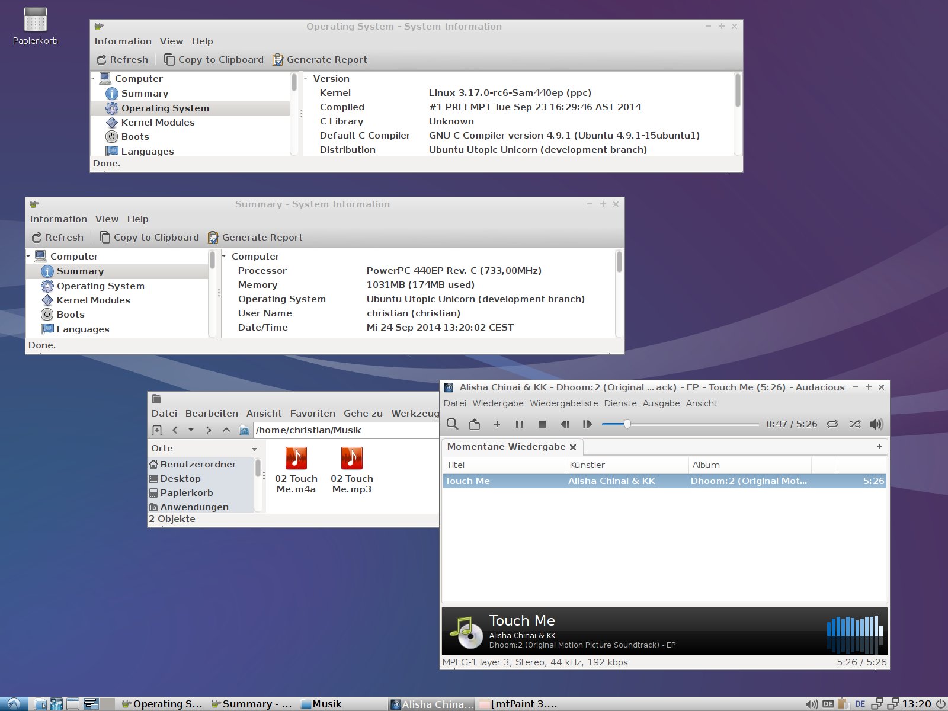Click Copy to Clipboard in Operating System window
The width and height of the screenshot is (948, 711).
coord(214,60)
